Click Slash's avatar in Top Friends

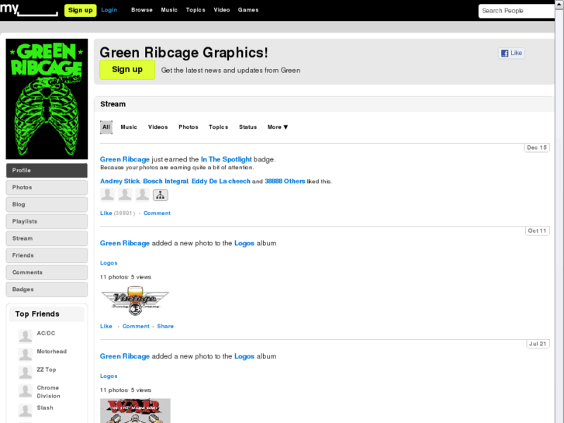tap(26, 410)
